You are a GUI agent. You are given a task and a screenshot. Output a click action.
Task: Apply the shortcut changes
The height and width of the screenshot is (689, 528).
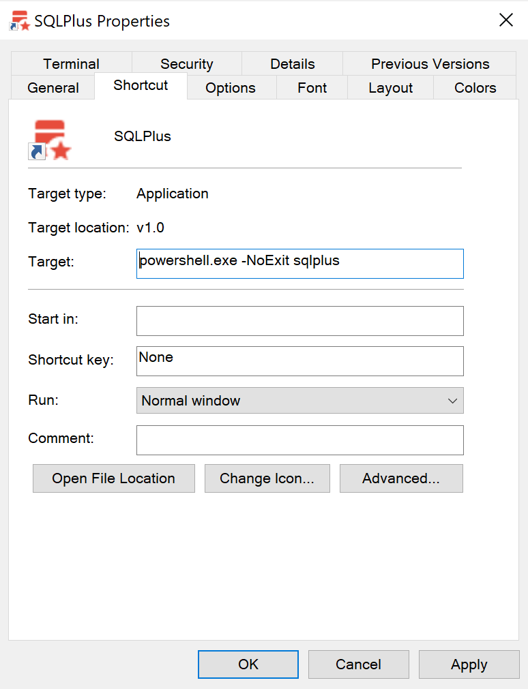(469, 664)
